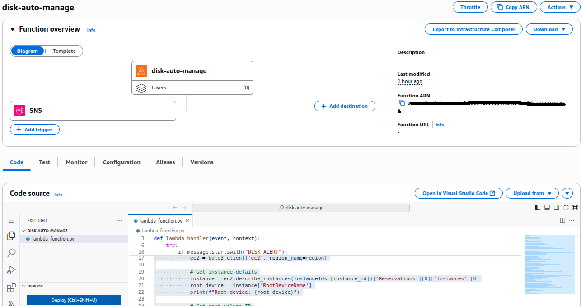Open the Download dropdown
This screenshot has height=306, width=581.
point(549,29)
